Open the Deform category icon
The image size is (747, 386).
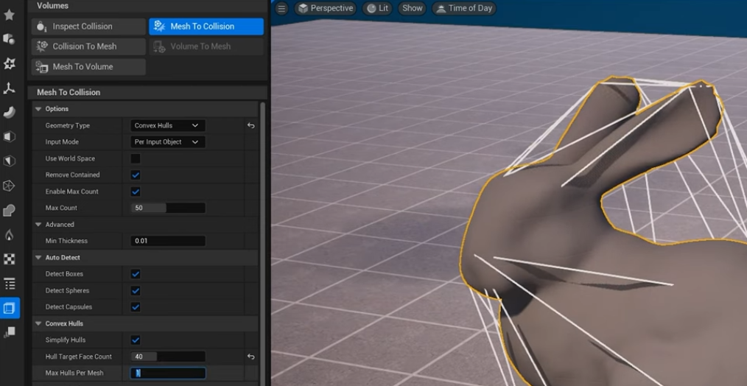(9, 112)
